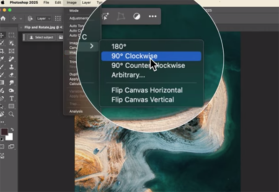Select the Frame tool

(x=12, y=51)
